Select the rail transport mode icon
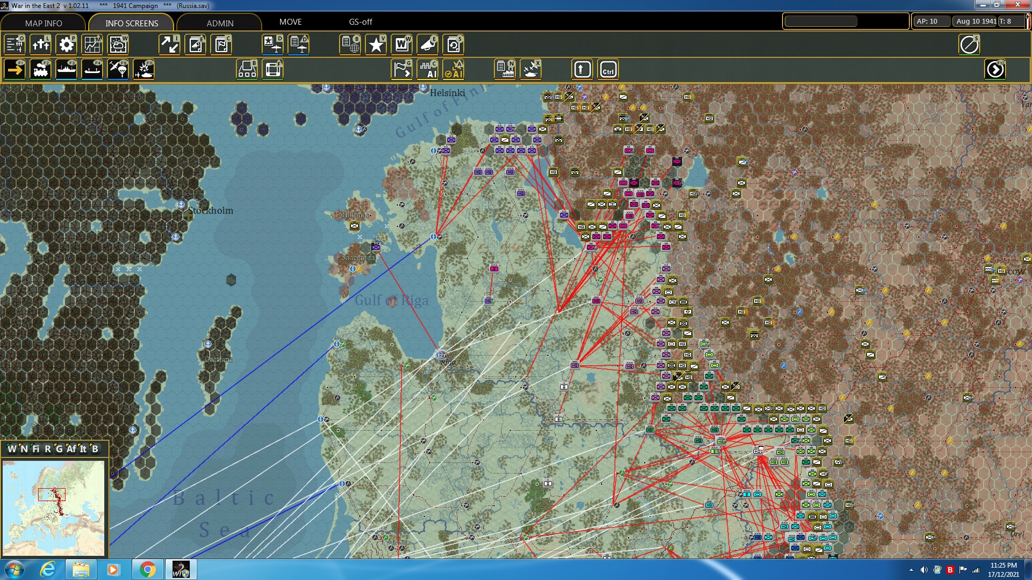The height and width of the screenshot is (580, 1032). [x=40, y=70]
